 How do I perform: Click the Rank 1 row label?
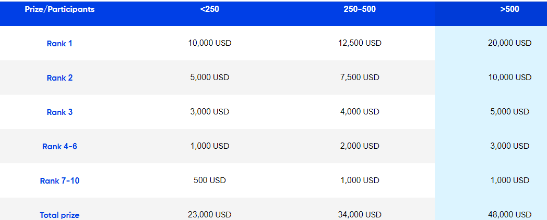coord(60,44)
